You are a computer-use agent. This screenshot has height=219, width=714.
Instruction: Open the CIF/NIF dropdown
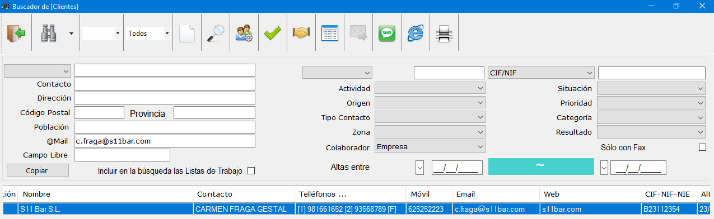[541, 73]
